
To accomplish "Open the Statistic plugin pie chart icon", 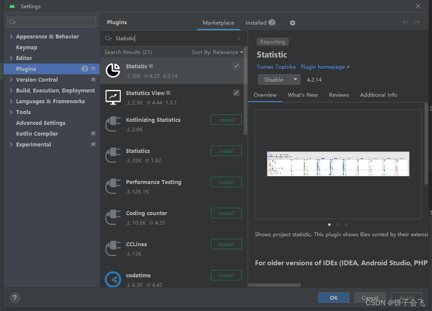I will [x=113, y=70].
